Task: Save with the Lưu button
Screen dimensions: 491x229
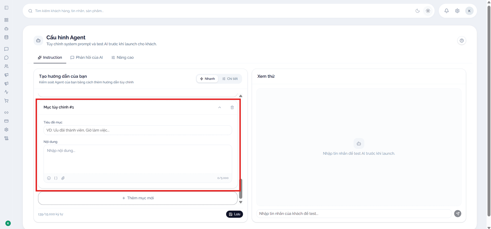Action: tap(235, 214)
